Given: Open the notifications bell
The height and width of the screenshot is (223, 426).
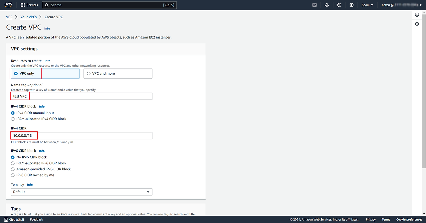Looking at the screenshot, I should click(327, 5).
